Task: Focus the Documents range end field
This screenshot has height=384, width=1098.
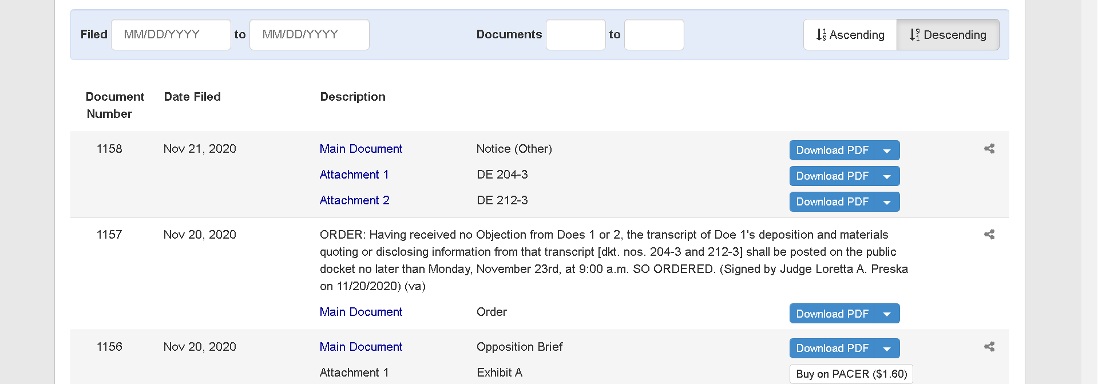Action: (654, 35)
